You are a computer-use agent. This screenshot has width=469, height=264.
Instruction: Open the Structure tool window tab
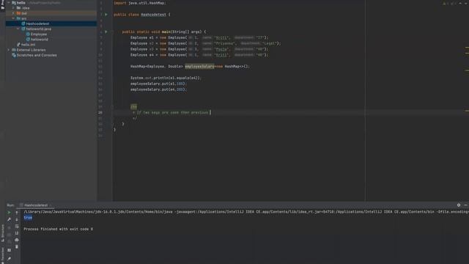pyautogui.click(x=3, y=233)
